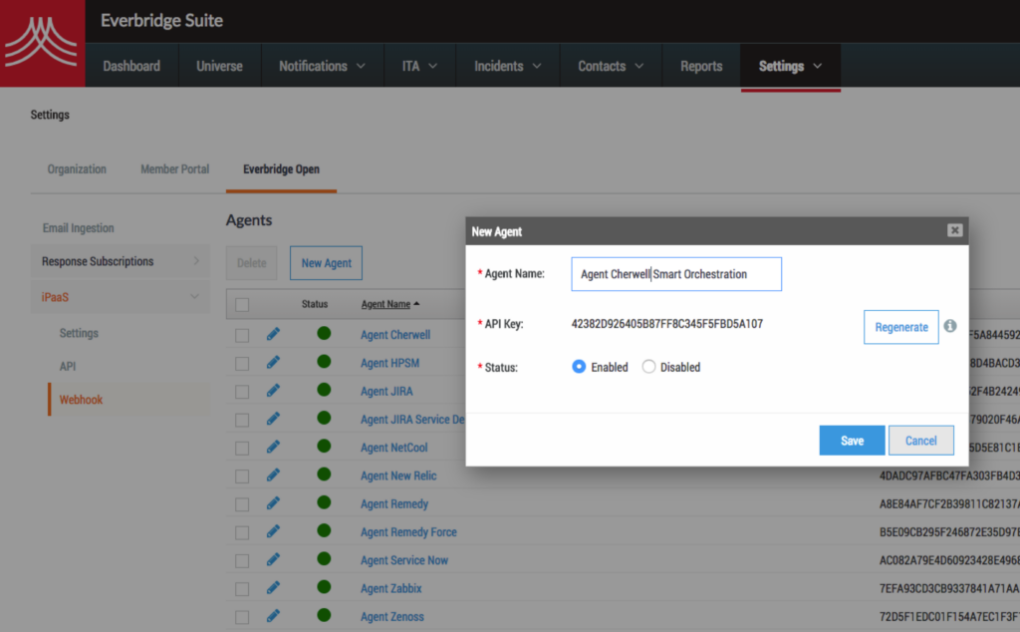Cancel the New Agent dialog
This screenshot has height=632, width=1020.
click(921, 441)
